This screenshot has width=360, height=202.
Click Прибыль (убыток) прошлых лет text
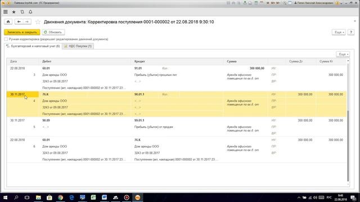tap(155, 75)
